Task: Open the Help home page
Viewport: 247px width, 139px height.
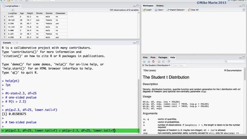Action: pos(153,61)
